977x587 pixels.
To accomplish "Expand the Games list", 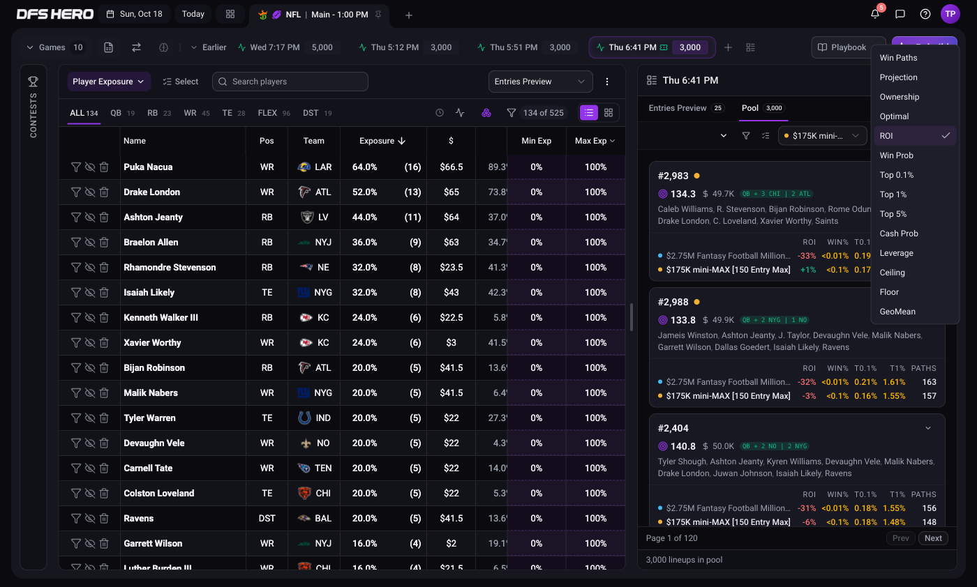I will click(55, 47).
